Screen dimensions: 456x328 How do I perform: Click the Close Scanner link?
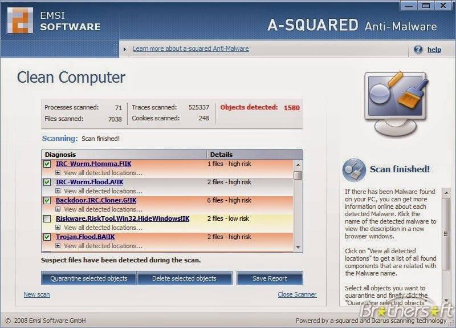(x=297, y=294)
